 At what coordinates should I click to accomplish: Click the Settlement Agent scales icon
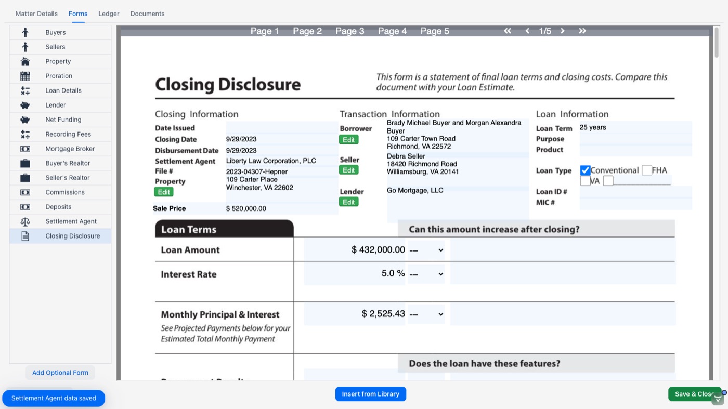coord(25,221)
